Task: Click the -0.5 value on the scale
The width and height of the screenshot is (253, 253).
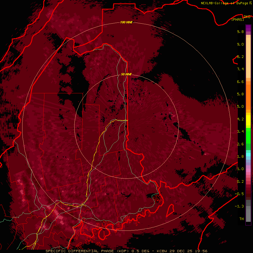Action: coord(239,194)
